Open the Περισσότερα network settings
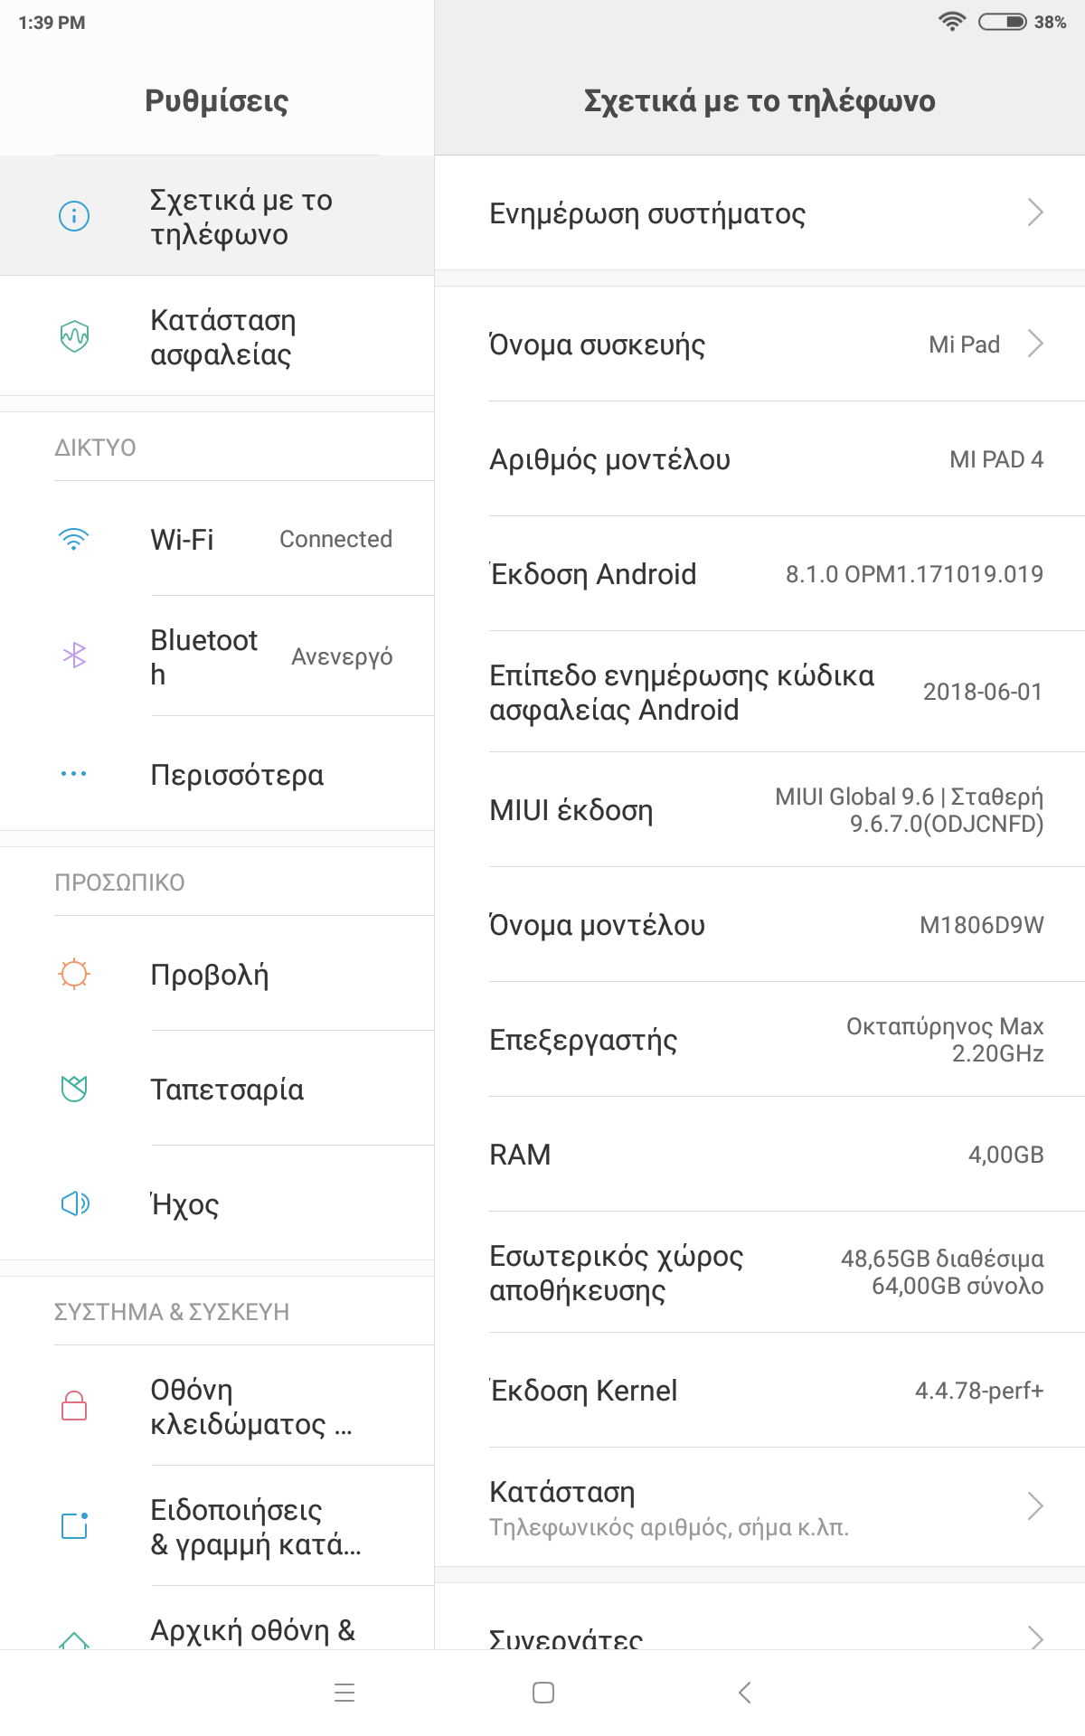The image size is (1085, 1736). pyautogui.click(x=237, y=775)
